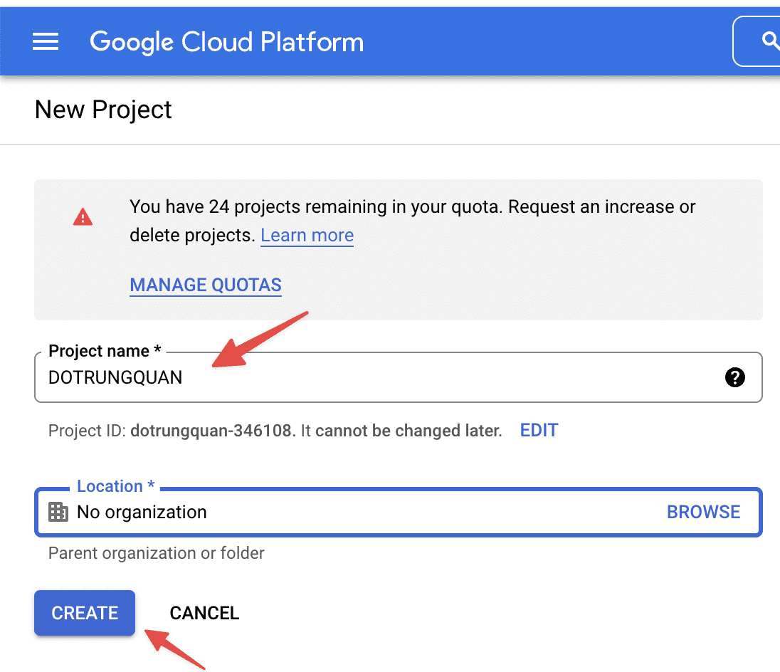Open the Learn more link
The image size is (780, 672).
click(x=307, y=236)
